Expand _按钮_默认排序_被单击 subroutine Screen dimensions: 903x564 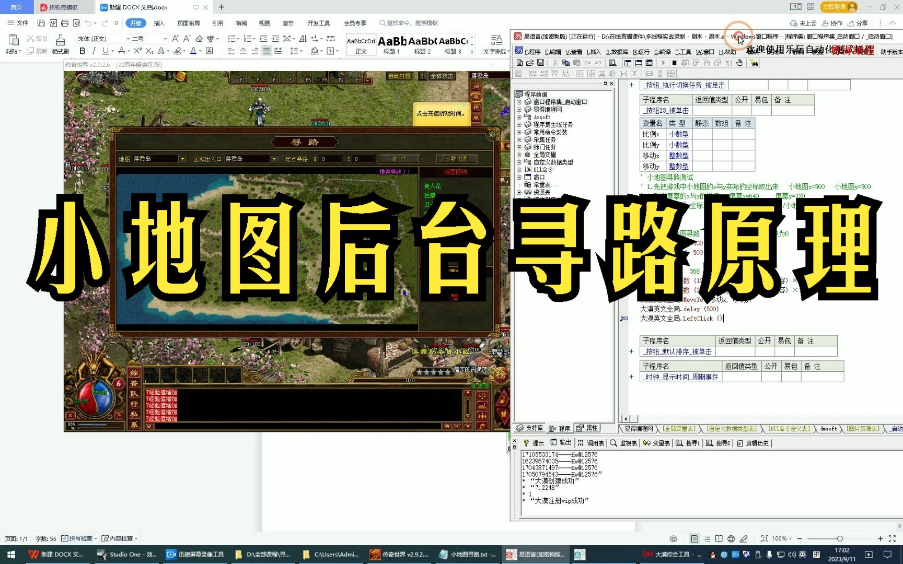click(x=631, y=351)
